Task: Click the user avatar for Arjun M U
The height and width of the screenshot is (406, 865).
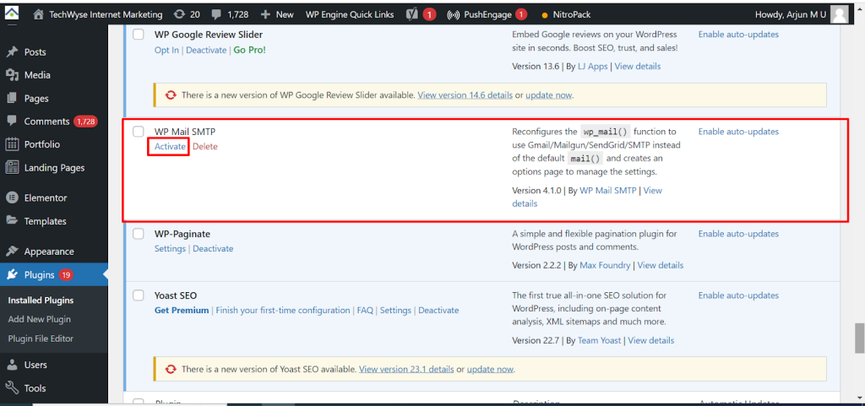Action: click(x=839, y=14)
